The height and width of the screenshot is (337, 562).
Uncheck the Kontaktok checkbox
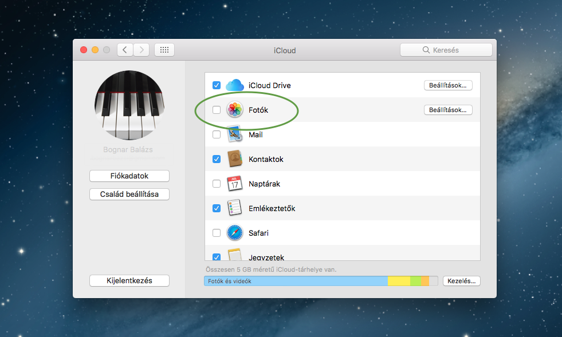pyautogui.click(x=217, y=159)
